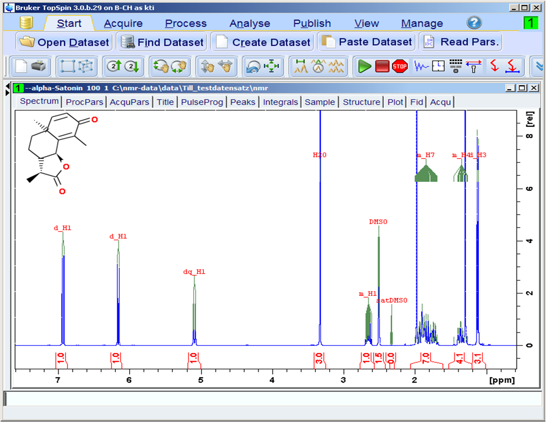Halt acquisition with red STOP sign
The height and width of the screenshot is (422, 546).
[x=400, y=67]
